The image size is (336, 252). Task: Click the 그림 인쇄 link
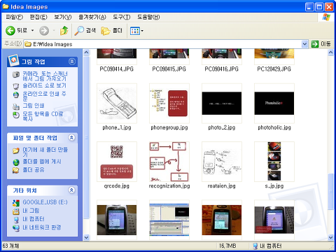[34, 106]
